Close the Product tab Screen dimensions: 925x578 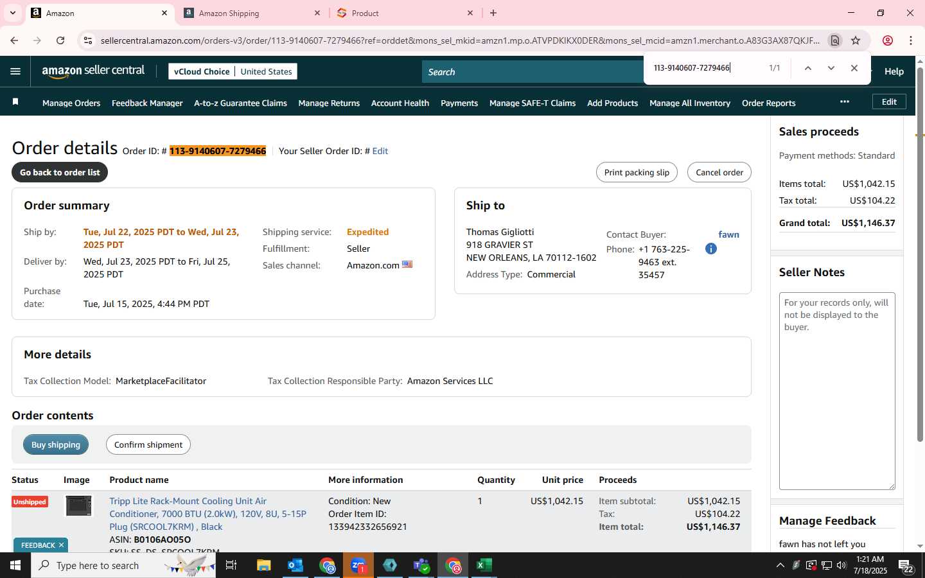470,13
